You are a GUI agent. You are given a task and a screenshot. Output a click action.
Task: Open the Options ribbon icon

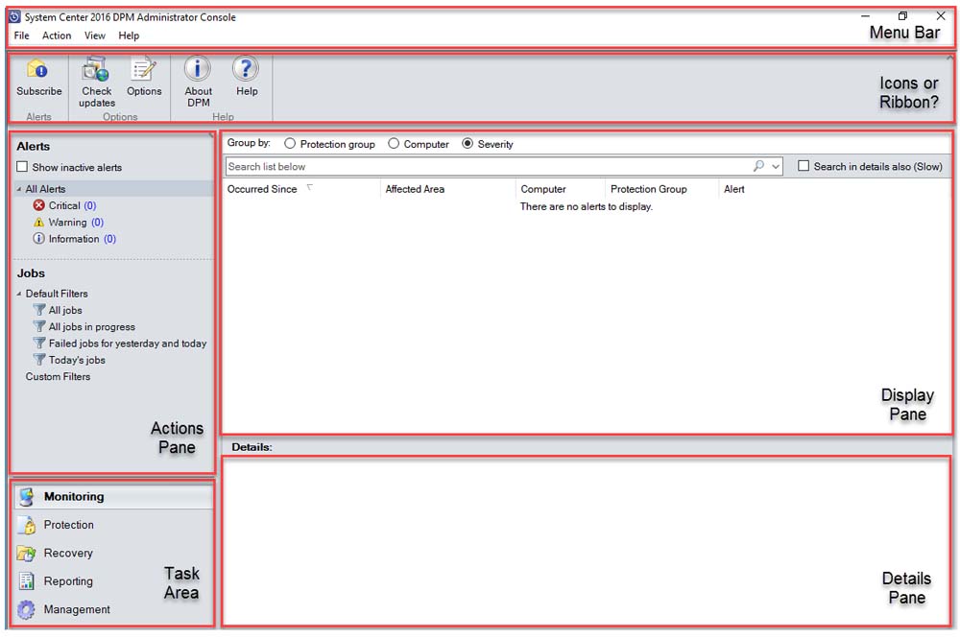point(143,70)
